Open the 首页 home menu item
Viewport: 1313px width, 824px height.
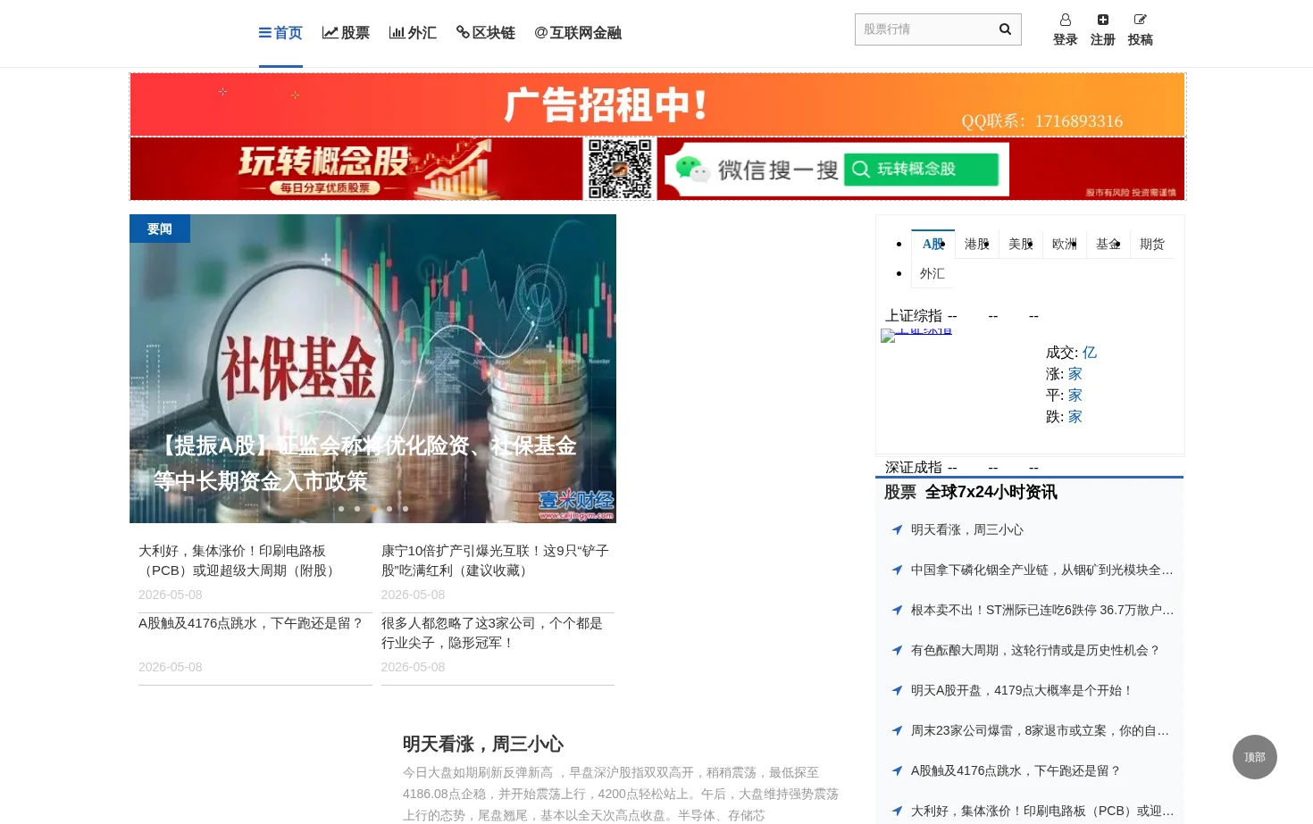tap(280, 33)
